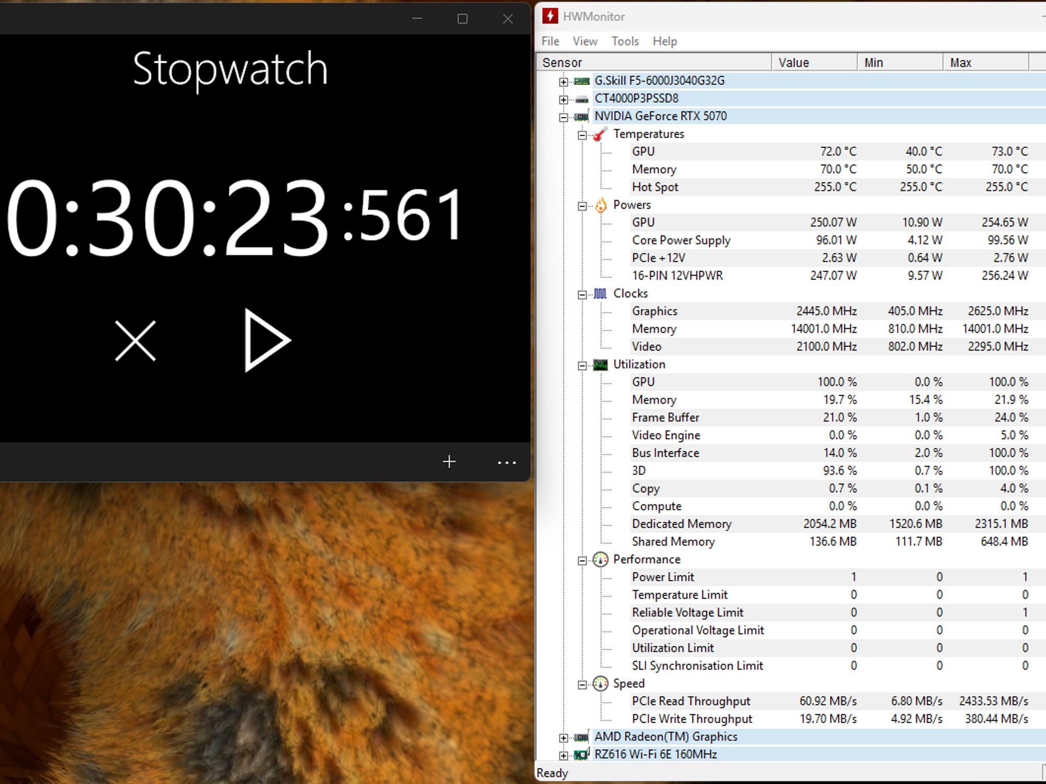Open the File menu

(x=550, y=41)
